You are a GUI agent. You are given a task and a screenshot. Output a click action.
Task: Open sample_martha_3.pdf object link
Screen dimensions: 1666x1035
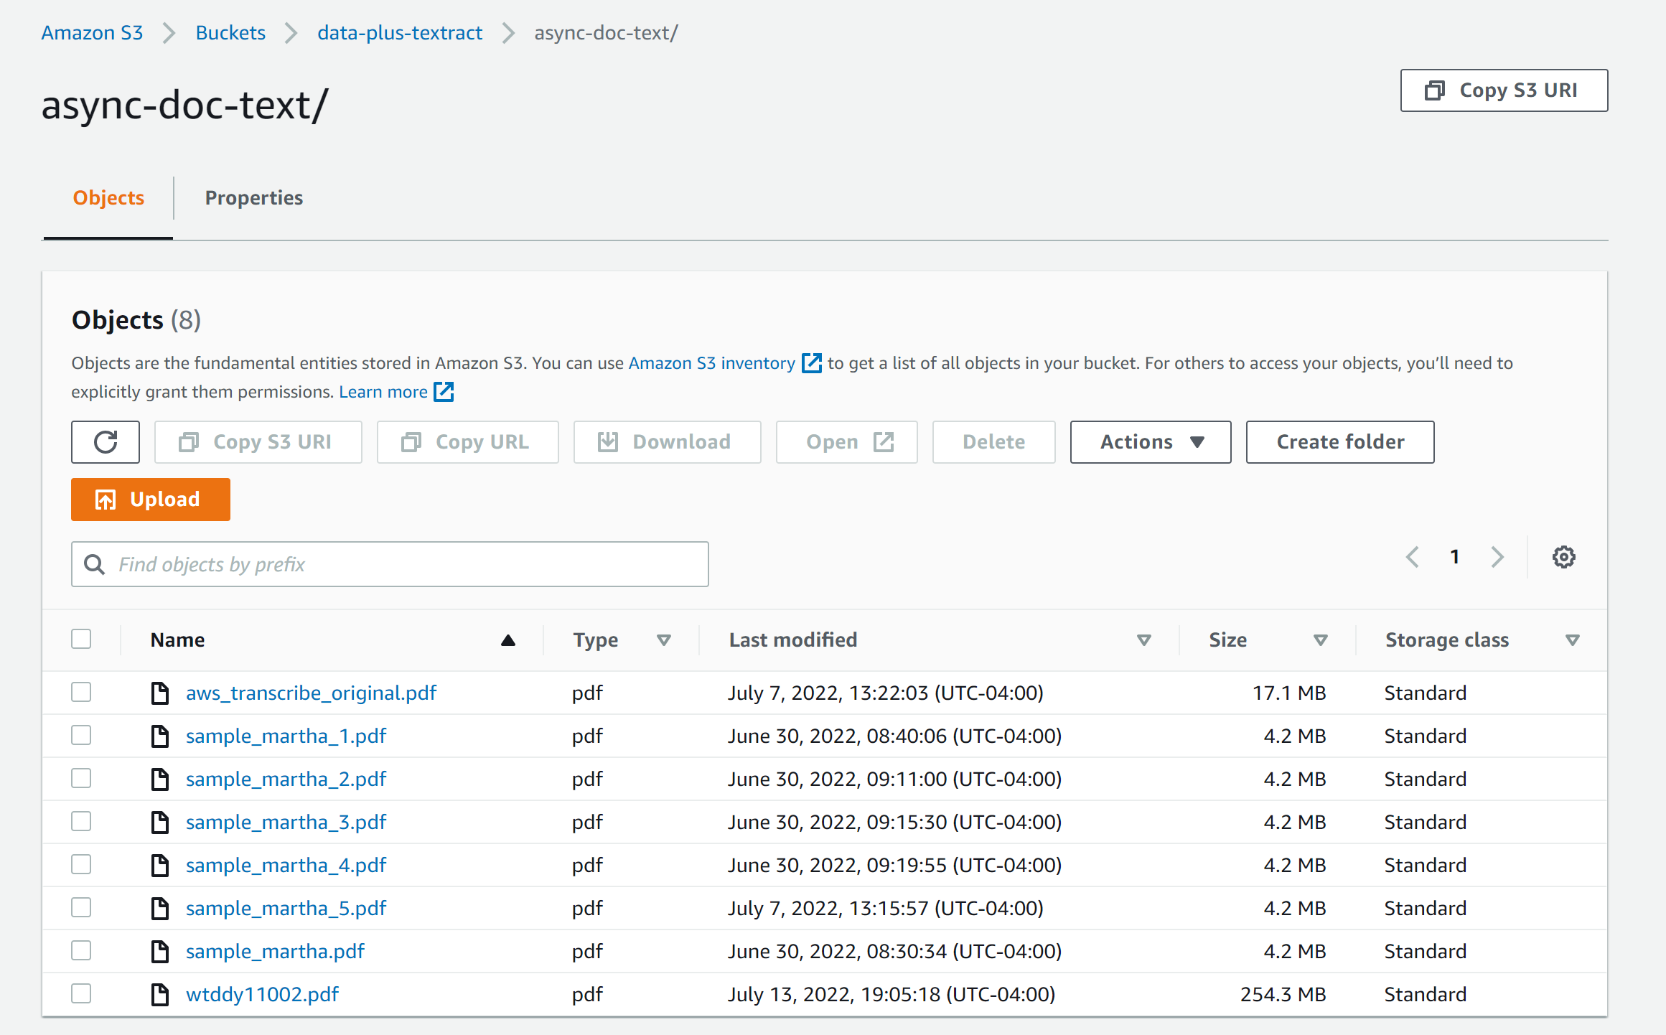(286, 822)
